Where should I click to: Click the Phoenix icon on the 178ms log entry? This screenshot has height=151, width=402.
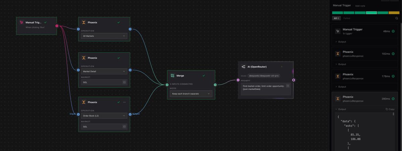(338, 76)
